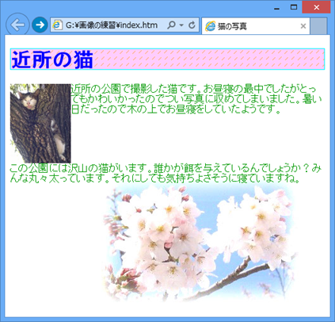Screen dimensions: 335x322
Task: Refresh the page with the reload icon
Action: [x=192, y=25]
